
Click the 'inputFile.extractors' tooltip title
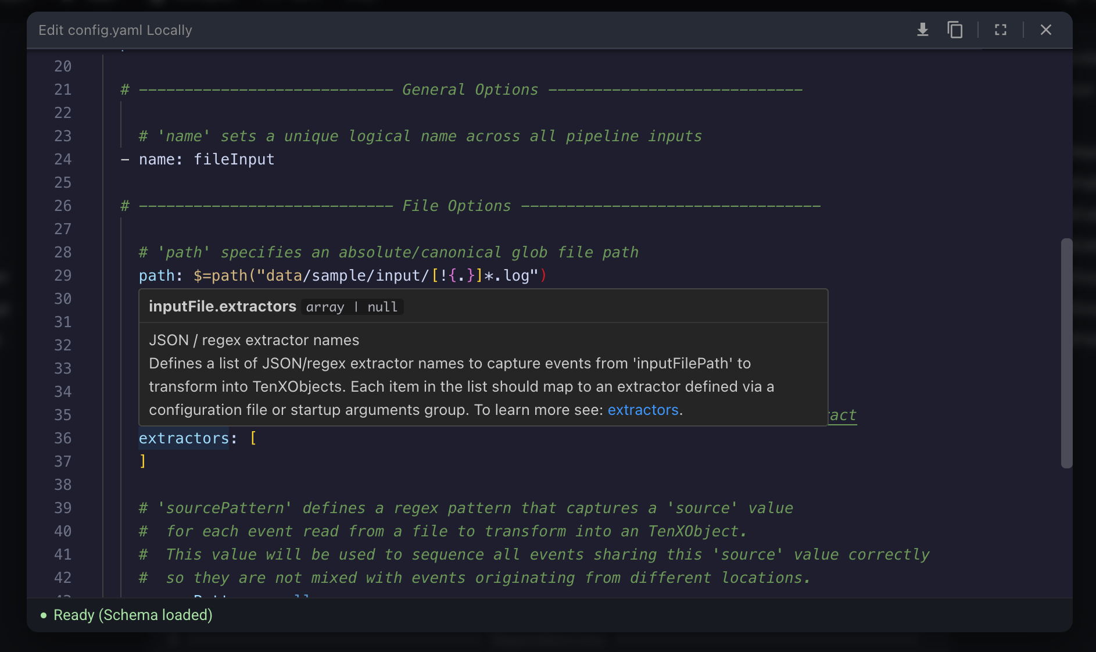coord(222,306)
